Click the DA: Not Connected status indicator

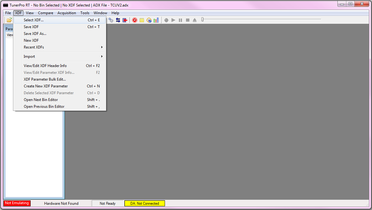[145, 204]
